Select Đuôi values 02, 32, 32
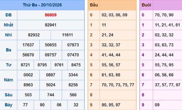The image size is (182, 110). point(164,35)
